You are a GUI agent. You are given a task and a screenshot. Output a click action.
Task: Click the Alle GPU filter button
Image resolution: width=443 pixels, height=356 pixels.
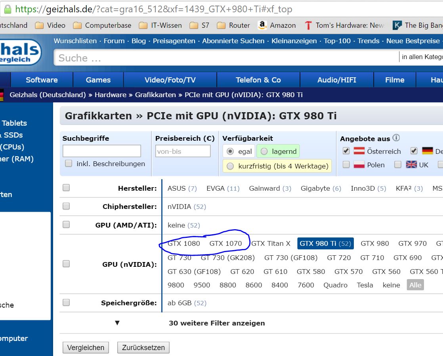pos(415,285)
